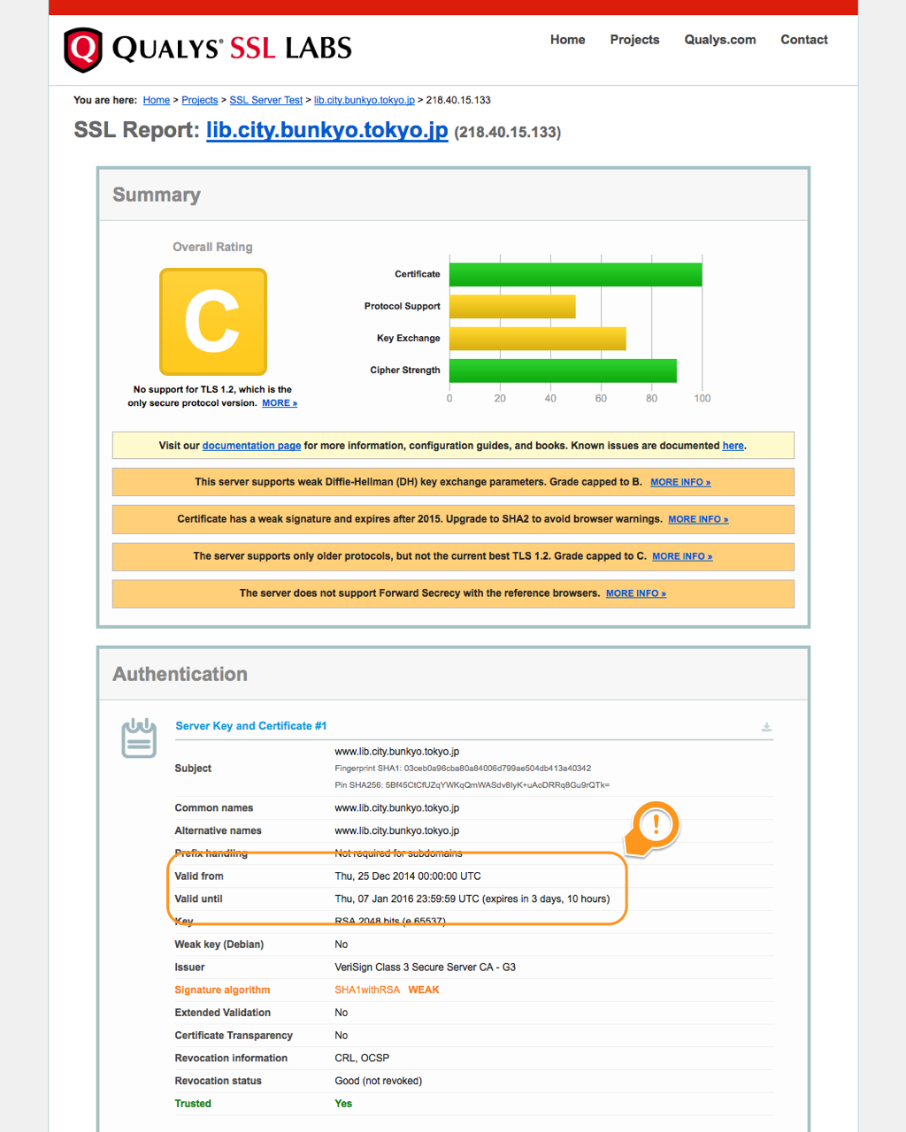This screenshot has width=906, height=1132.
Task: Click the Fingerprint SHA1 value line
Action: pos(463,769)
